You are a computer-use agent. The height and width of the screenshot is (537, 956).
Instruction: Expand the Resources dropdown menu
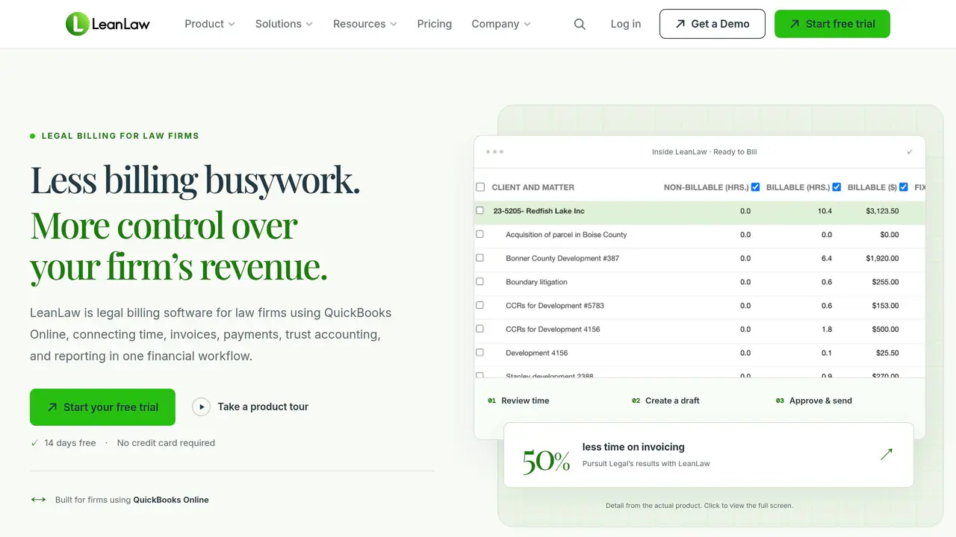click(x=365, y=24)
